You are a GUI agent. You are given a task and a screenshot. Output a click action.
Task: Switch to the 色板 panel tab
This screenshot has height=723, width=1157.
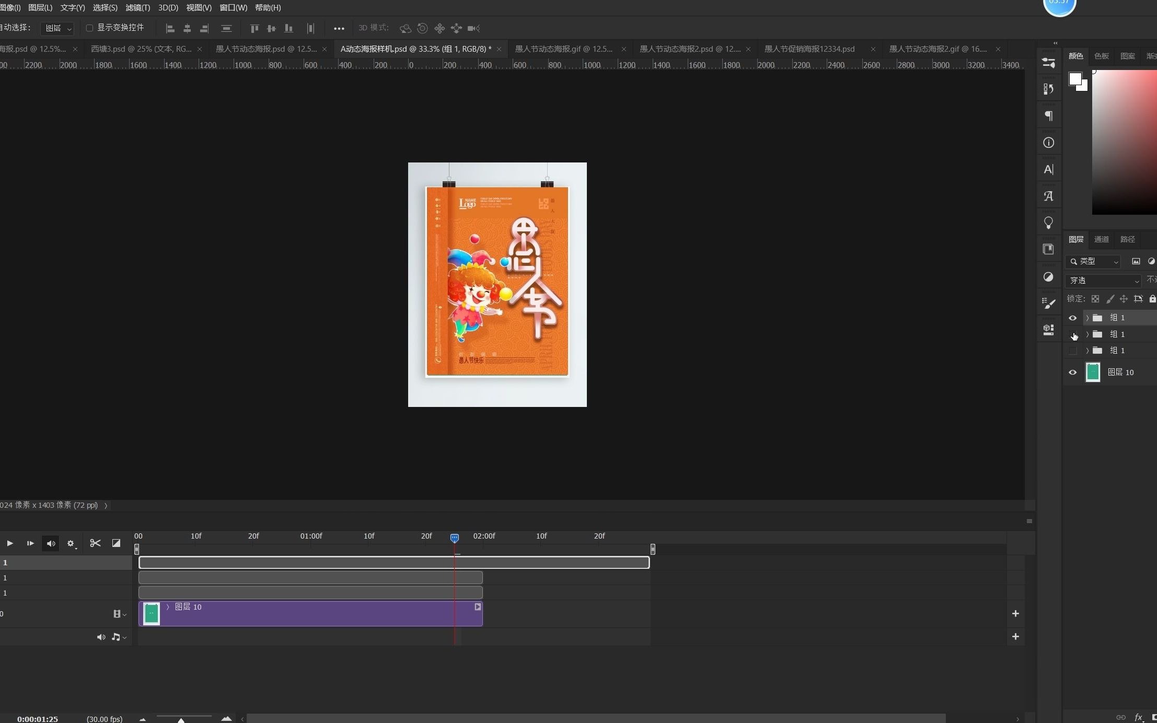tap(1101, 56)
